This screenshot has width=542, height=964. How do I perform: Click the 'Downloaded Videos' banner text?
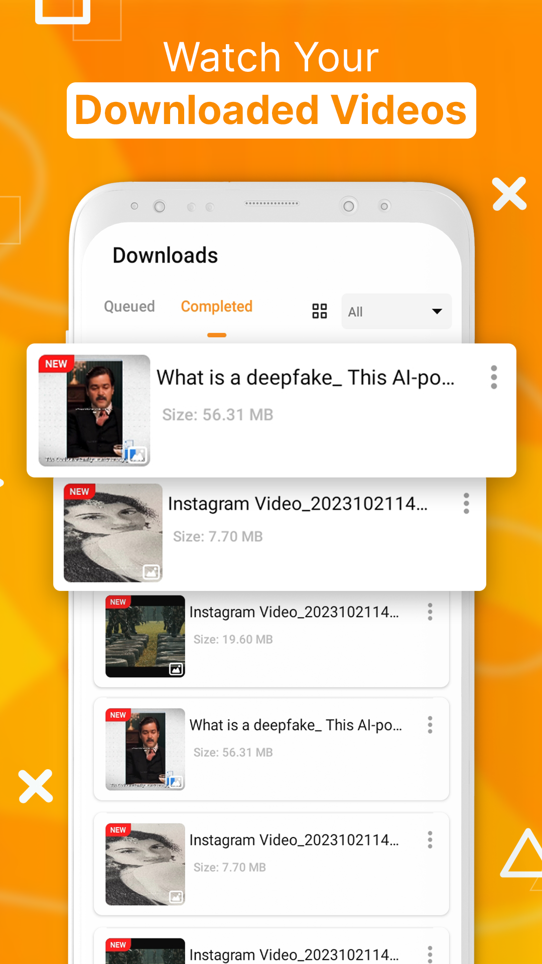271,110
